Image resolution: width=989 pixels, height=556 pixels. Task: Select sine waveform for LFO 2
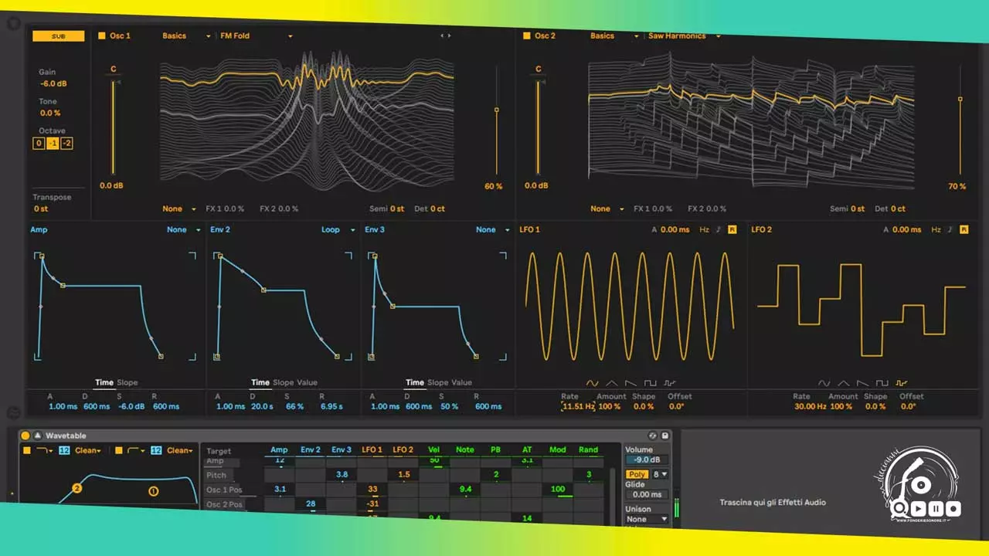824,383
